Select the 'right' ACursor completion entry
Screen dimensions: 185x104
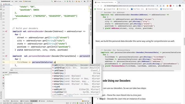77,87
